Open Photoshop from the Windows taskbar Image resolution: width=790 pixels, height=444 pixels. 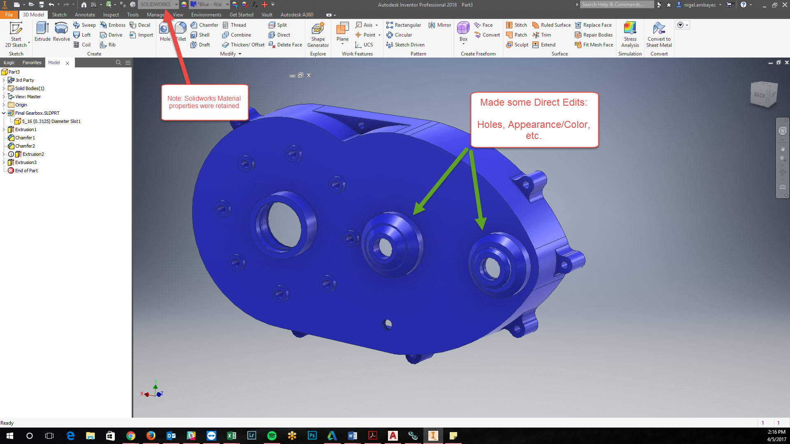click(312, 435)
